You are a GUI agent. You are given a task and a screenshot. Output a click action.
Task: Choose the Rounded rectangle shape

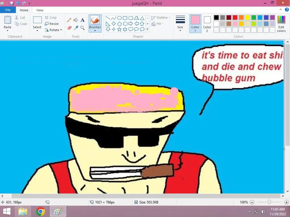click(131, 18)
